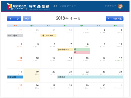The image size is (131, 98).
Task: Switch to 活動列表 list view
Action: [117, 18]
